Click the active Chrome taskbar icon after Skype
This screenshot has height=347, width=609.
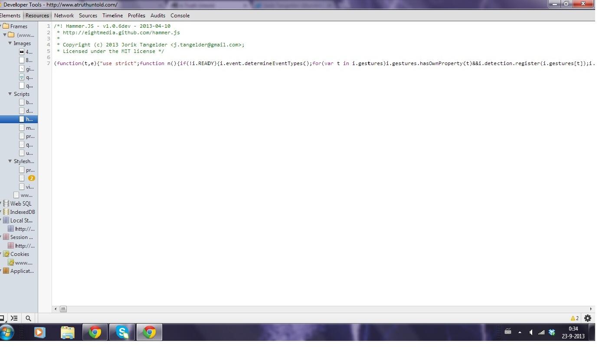tap(149, 333)
